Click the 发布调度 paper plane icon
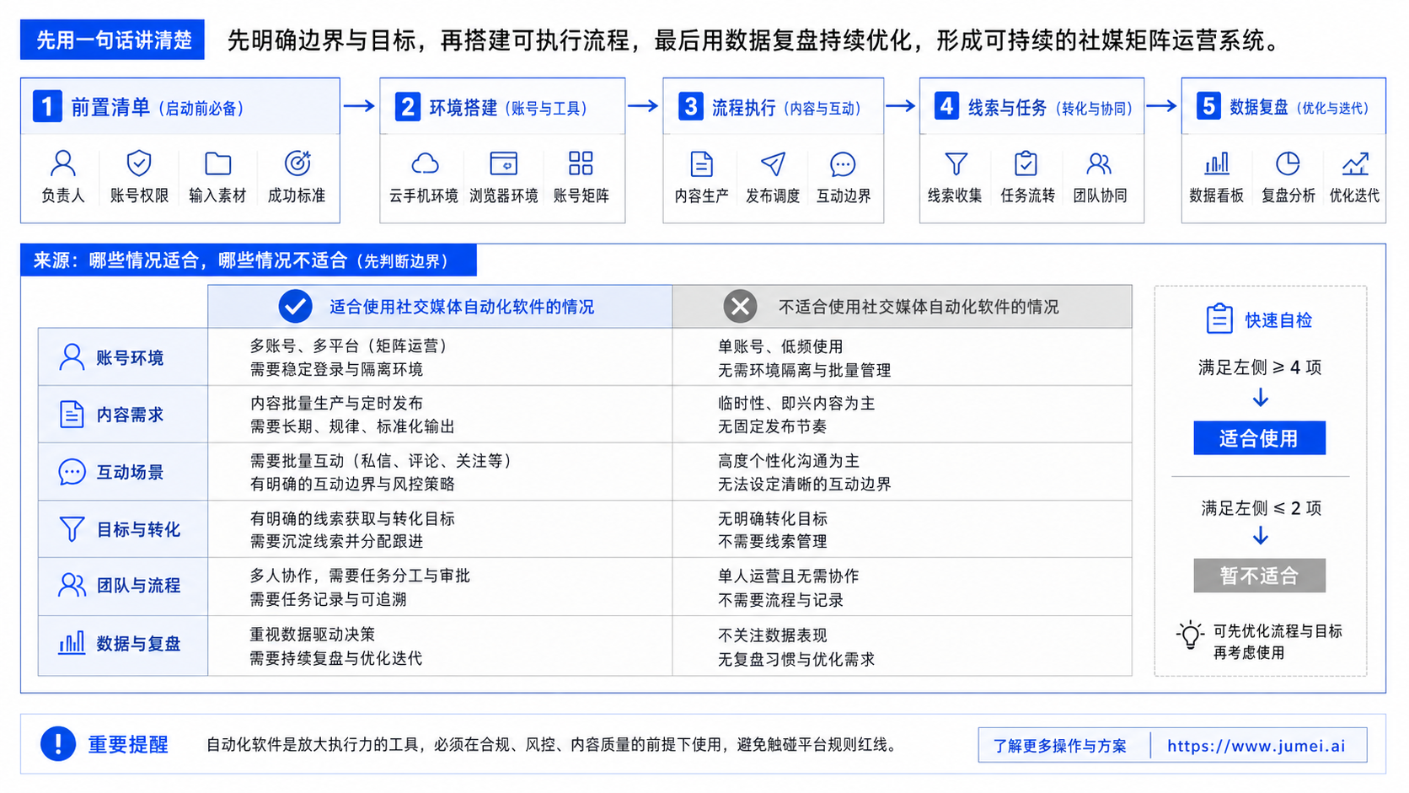 tap(773, 163)
